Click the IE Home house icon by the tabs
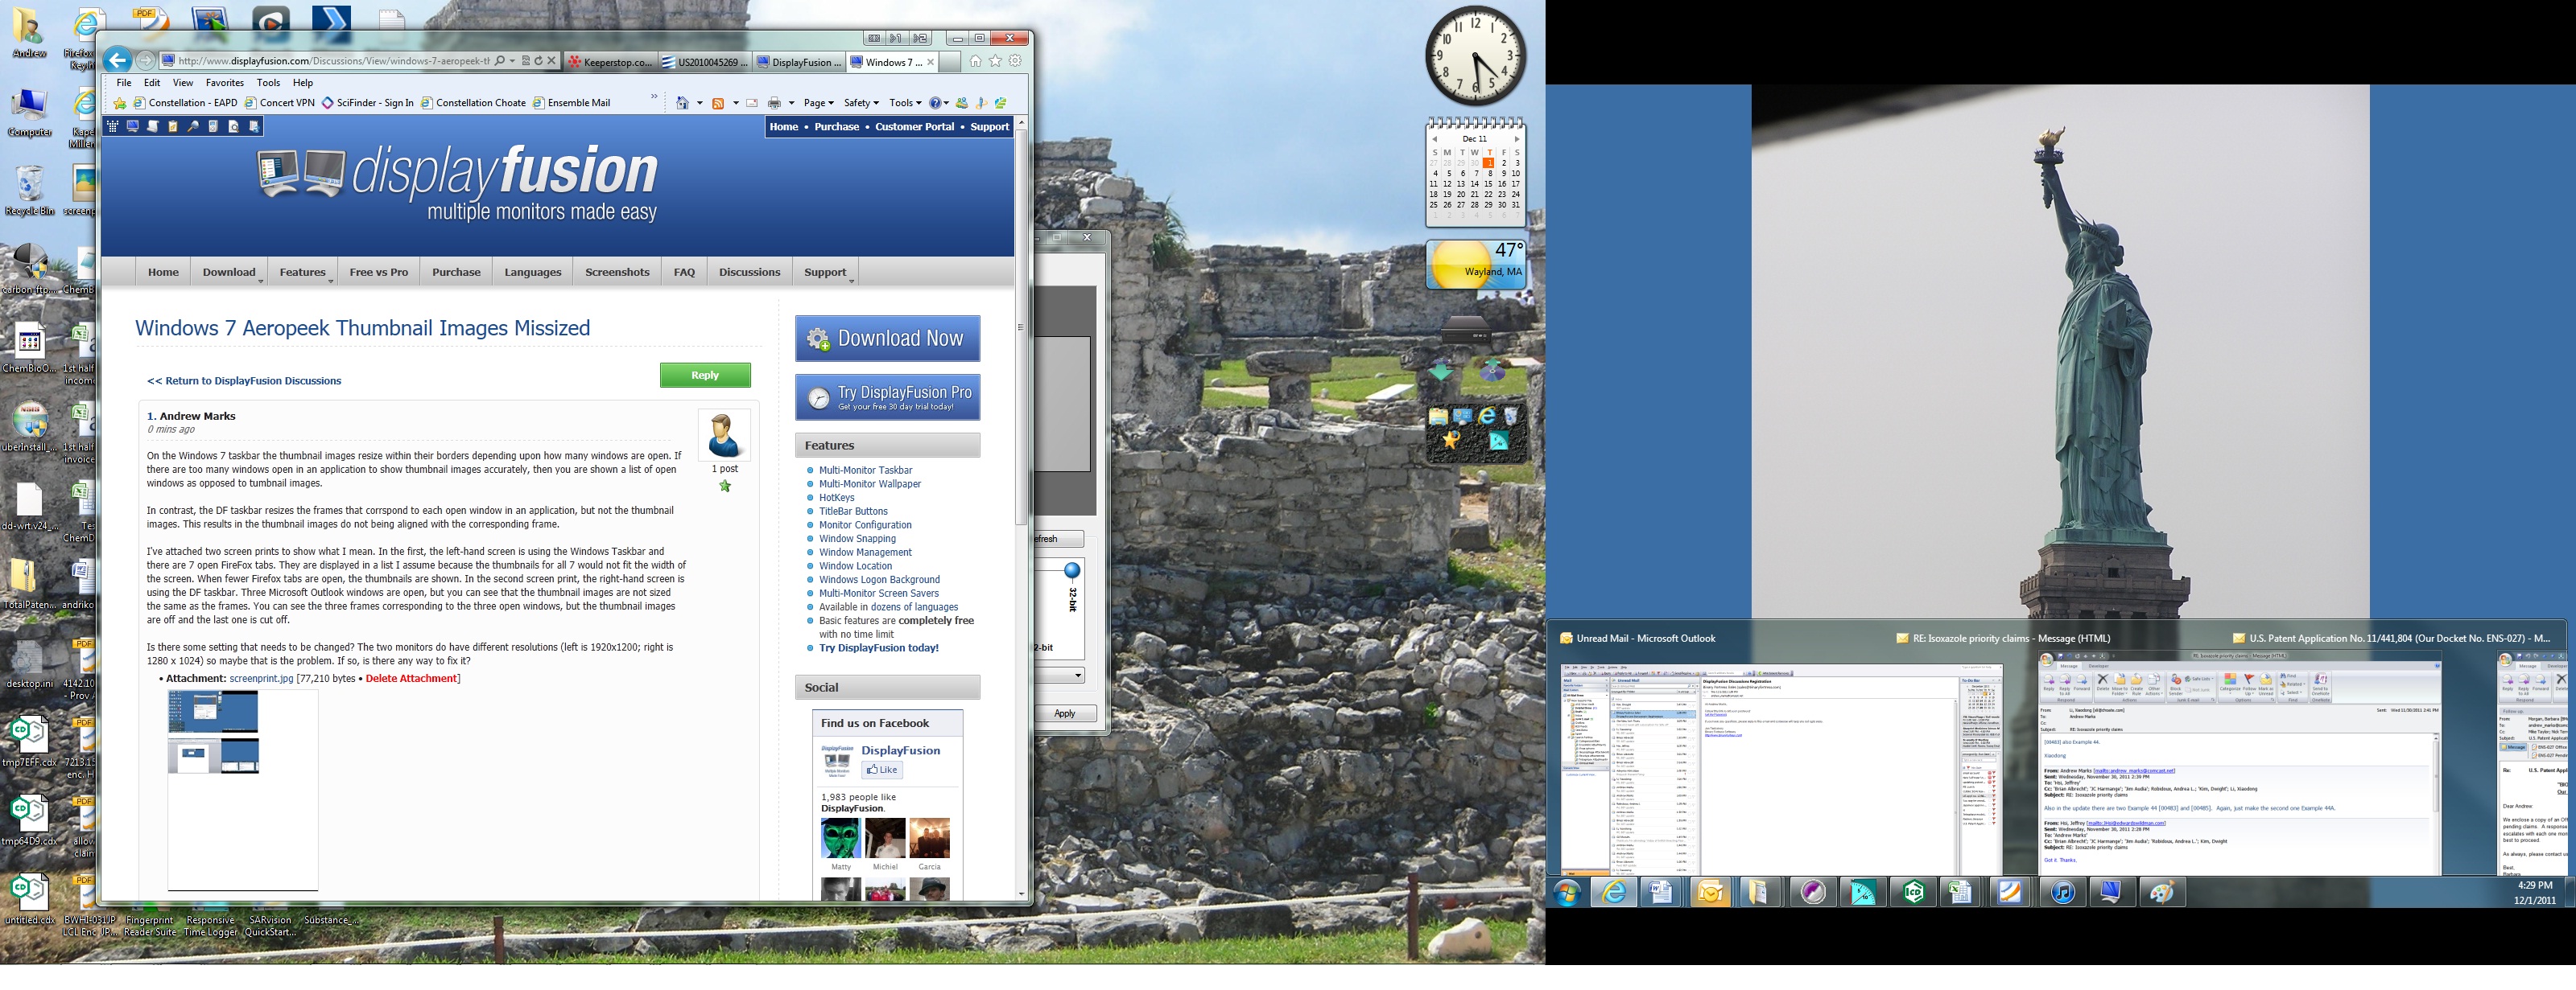The width and height of the screenshot is (2576, 990). 975,61
